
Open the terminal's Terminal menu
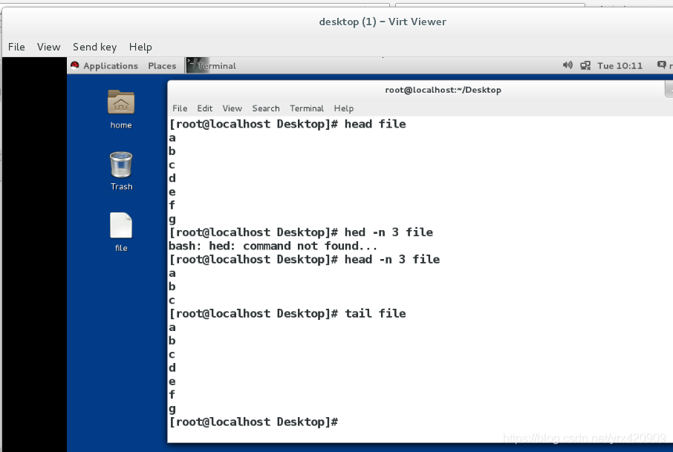(x=307, y=108)
